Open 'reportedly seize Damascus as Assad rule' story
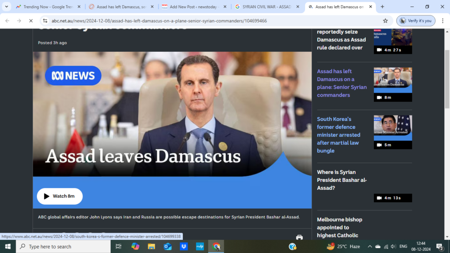The height and width of the screenshot is (253, 450). click(x=341, y=40)
